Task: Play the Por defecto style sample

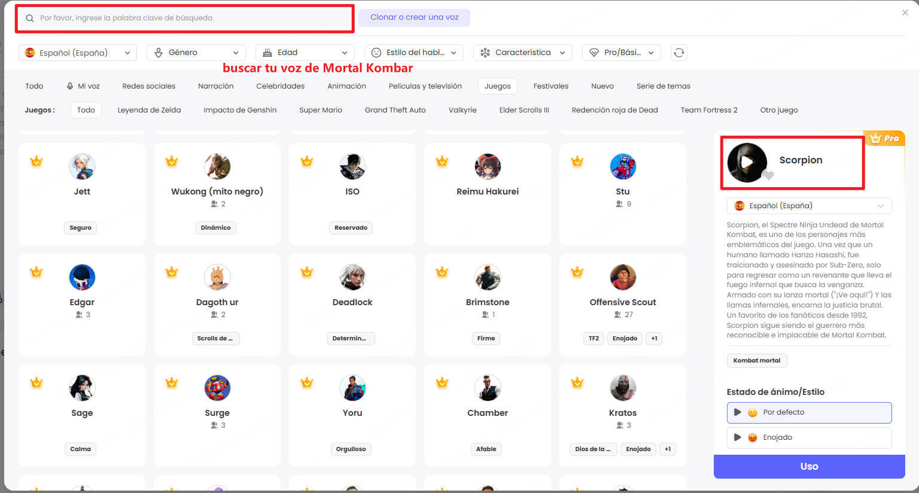Action: point(738,412)
